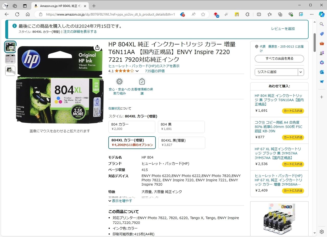Open Games chess icon in sidebar
Screen dimensions: 327x237
[322, 53]
